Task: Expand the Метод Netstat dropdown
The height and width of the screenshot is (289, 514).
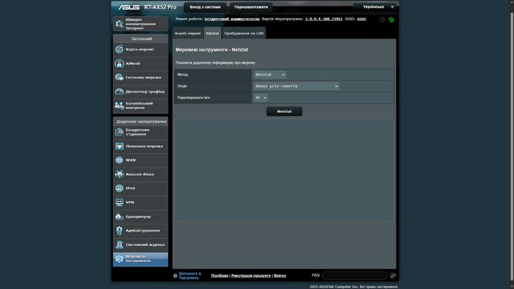Action: pyautogui.click(x=270, y=75)
